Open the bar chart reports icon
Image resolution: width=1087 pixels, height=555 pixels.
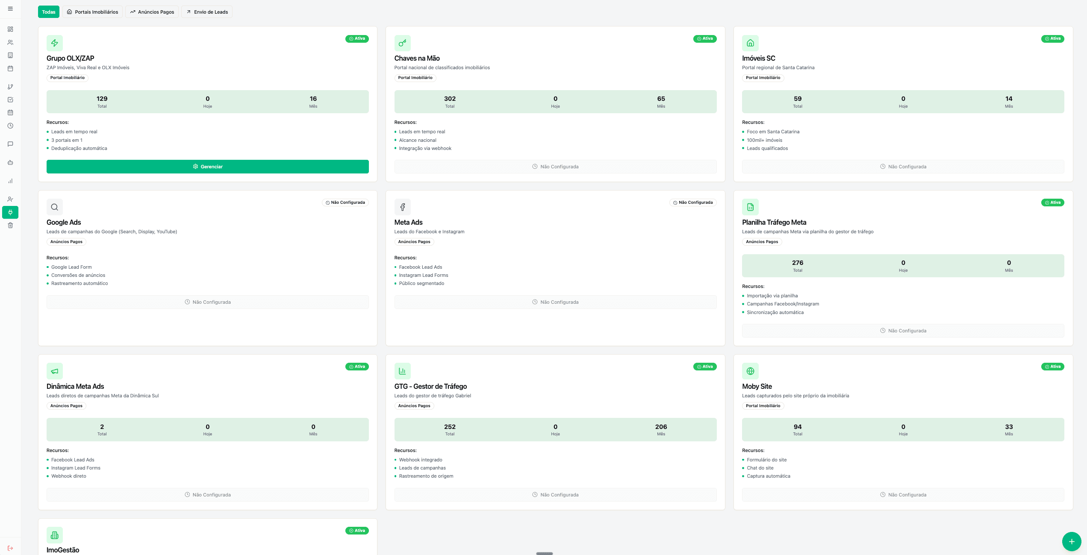click(x=10, y=181)
